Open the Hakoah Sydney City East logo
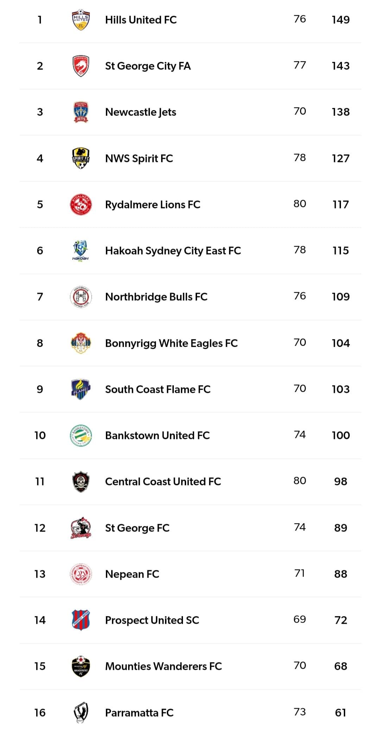 point(81,251)
